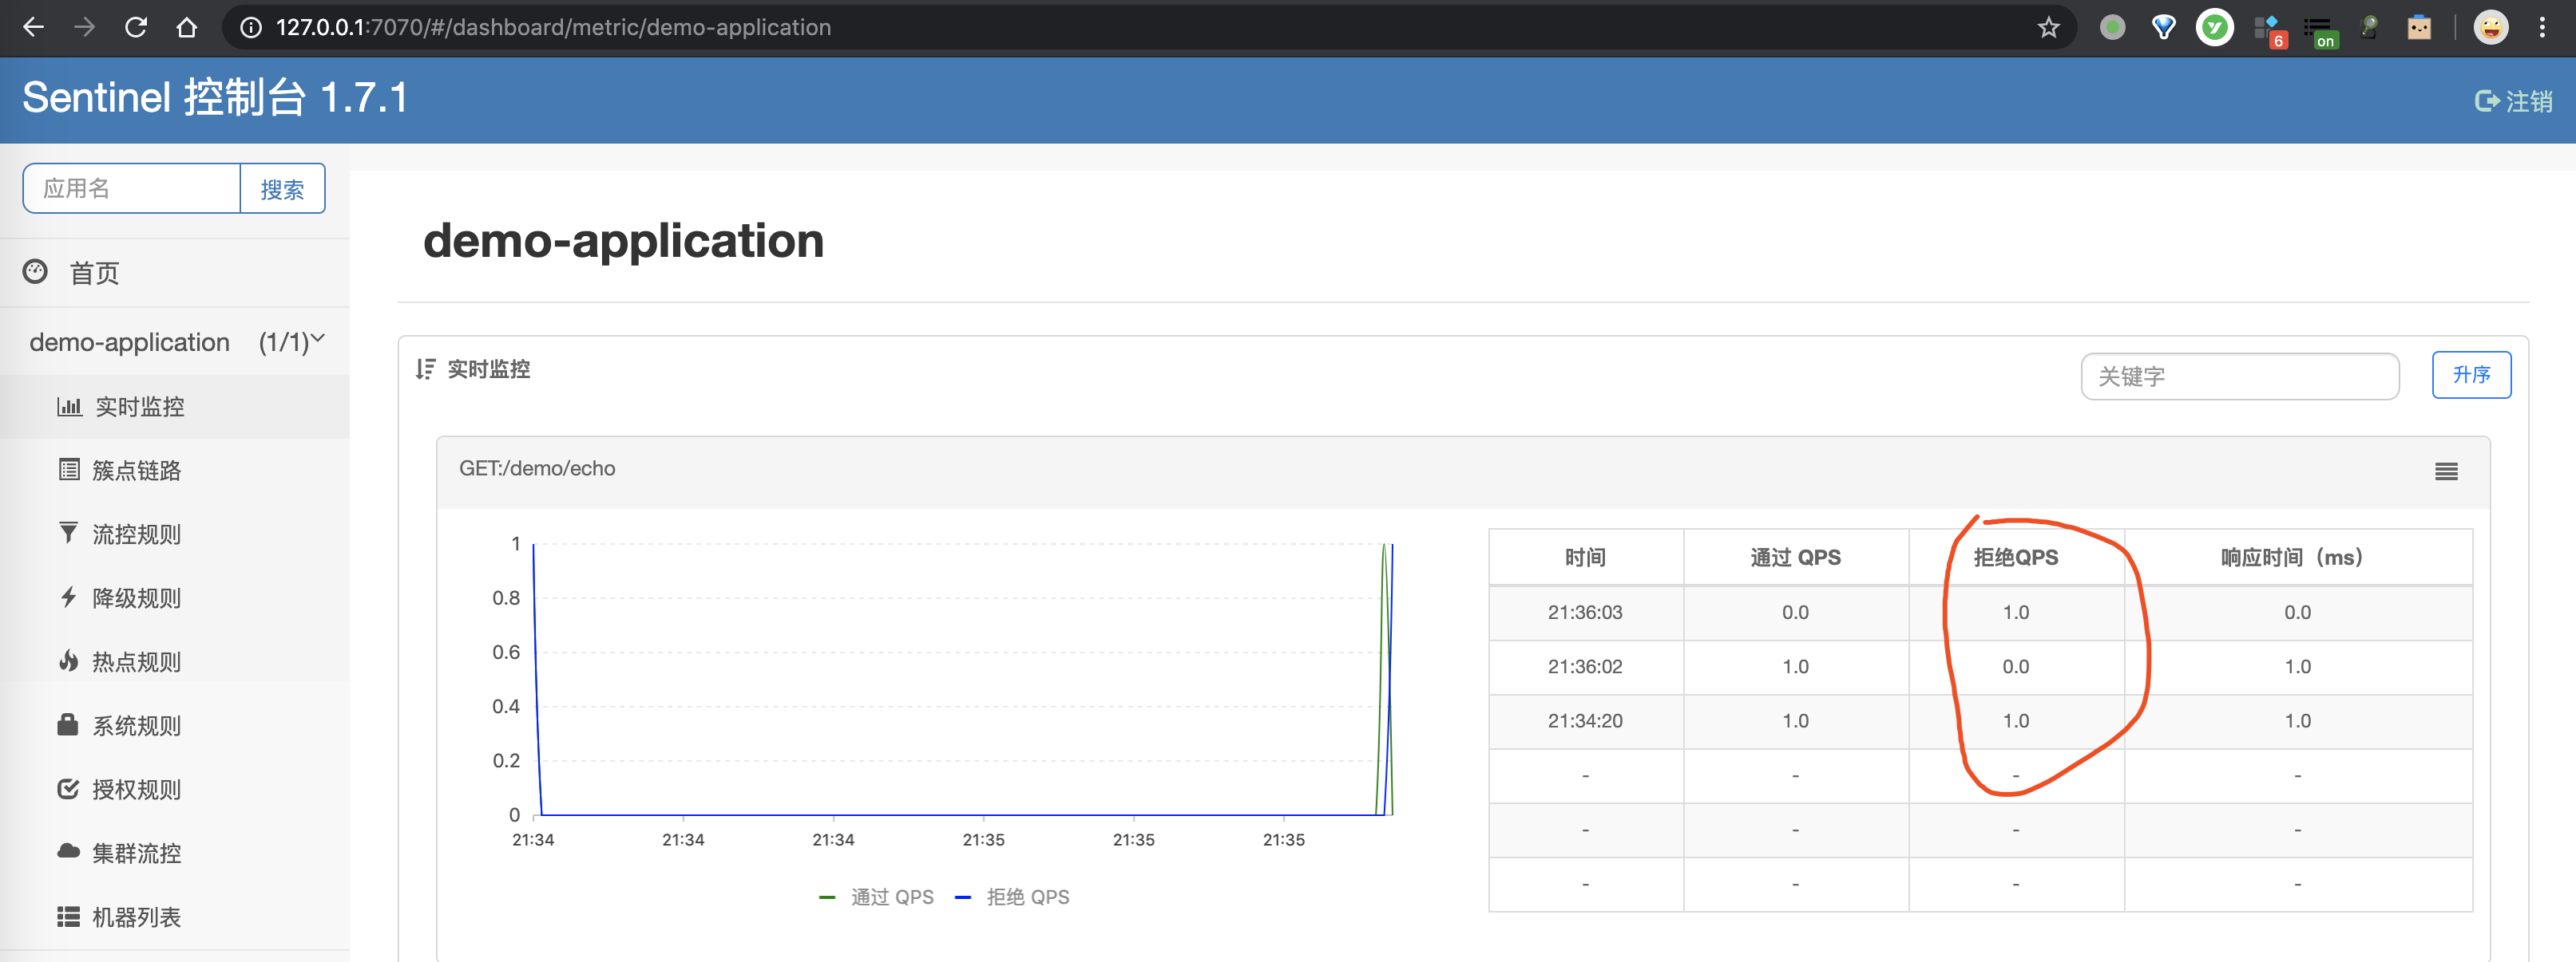The width and height of the screenshot is (2576, 962).
Task: Expand the demo-application (1/1) chevron
Action: [318, 340]
